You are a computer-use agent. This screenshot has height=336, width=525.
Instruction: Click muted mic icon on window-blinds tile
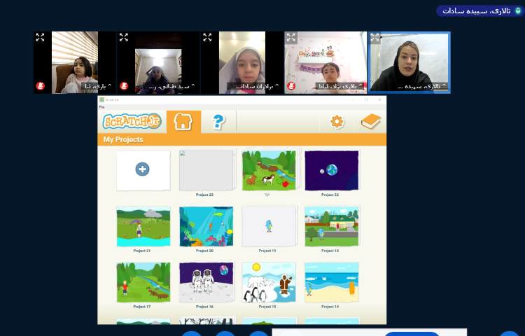click(x=40, y=86)
